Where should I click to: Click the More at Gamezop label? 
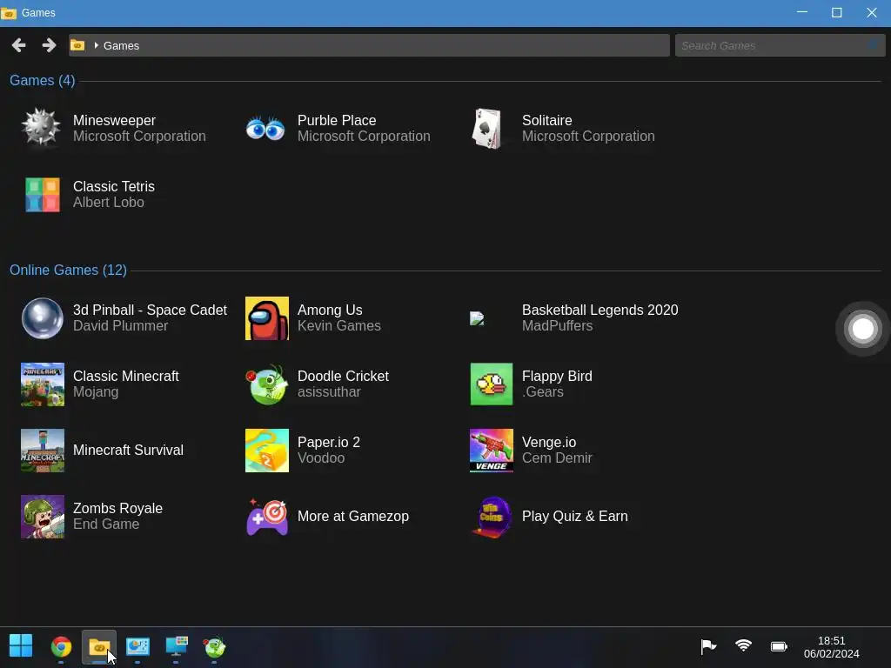[353, 516]
